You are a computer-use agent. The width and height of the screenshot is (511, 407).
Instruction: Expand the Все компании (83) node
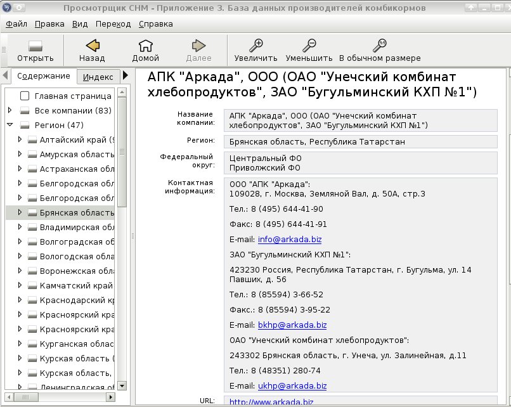coord(10,110)
